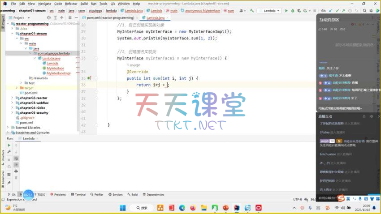Image resolution: width=381 pixels, height=214 pixels.
Task: Run the Lambda configuration with green play button
Action: (286, 10)
